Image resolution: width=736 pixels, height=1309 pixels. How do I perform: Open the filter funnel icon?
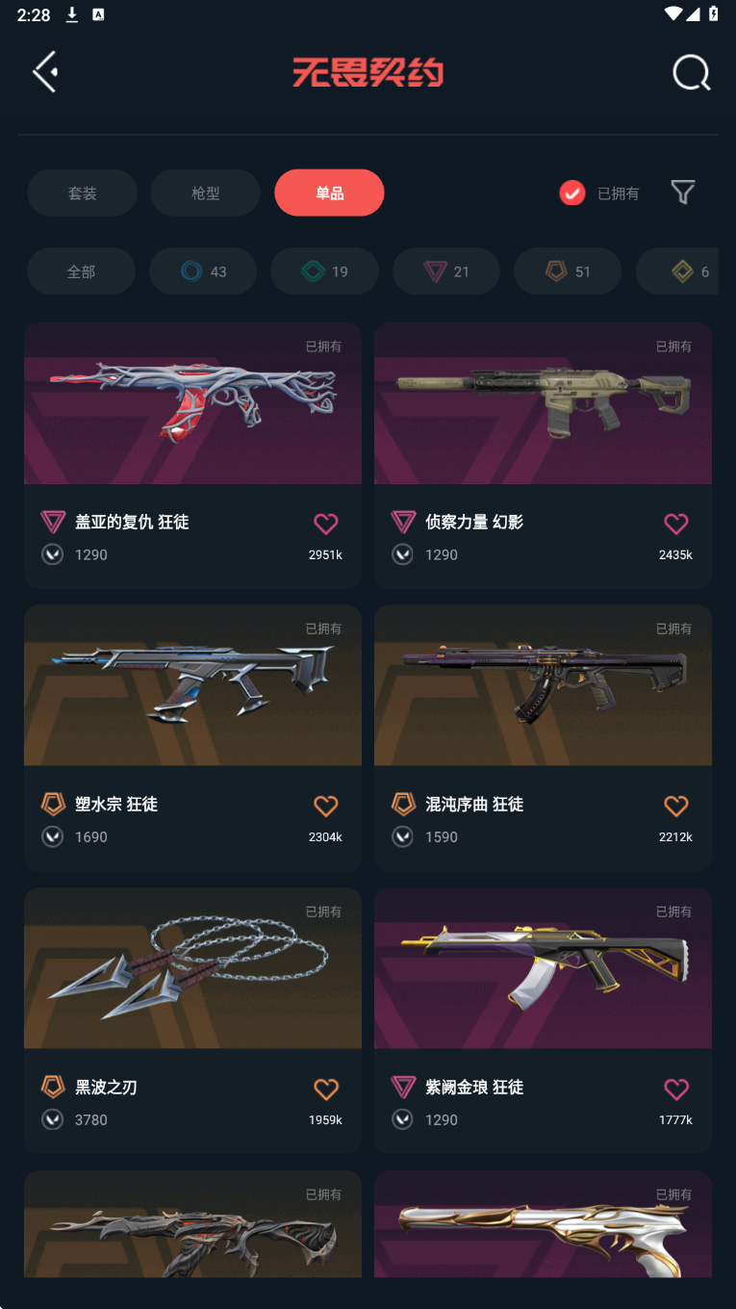682,192
